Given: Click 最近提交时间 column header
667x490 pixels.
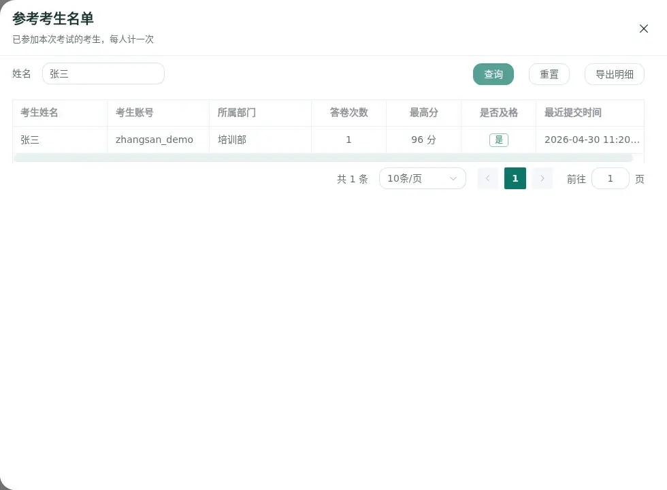Looking at the screenshot, I should (590, 113).
